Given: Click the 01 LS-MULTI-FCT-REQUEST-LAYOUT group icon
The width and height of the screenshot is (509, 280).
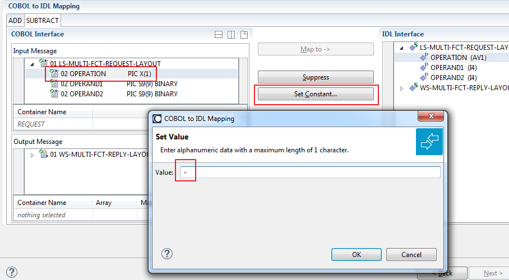Looking at the screenshot, I should [x=44, y=63].
